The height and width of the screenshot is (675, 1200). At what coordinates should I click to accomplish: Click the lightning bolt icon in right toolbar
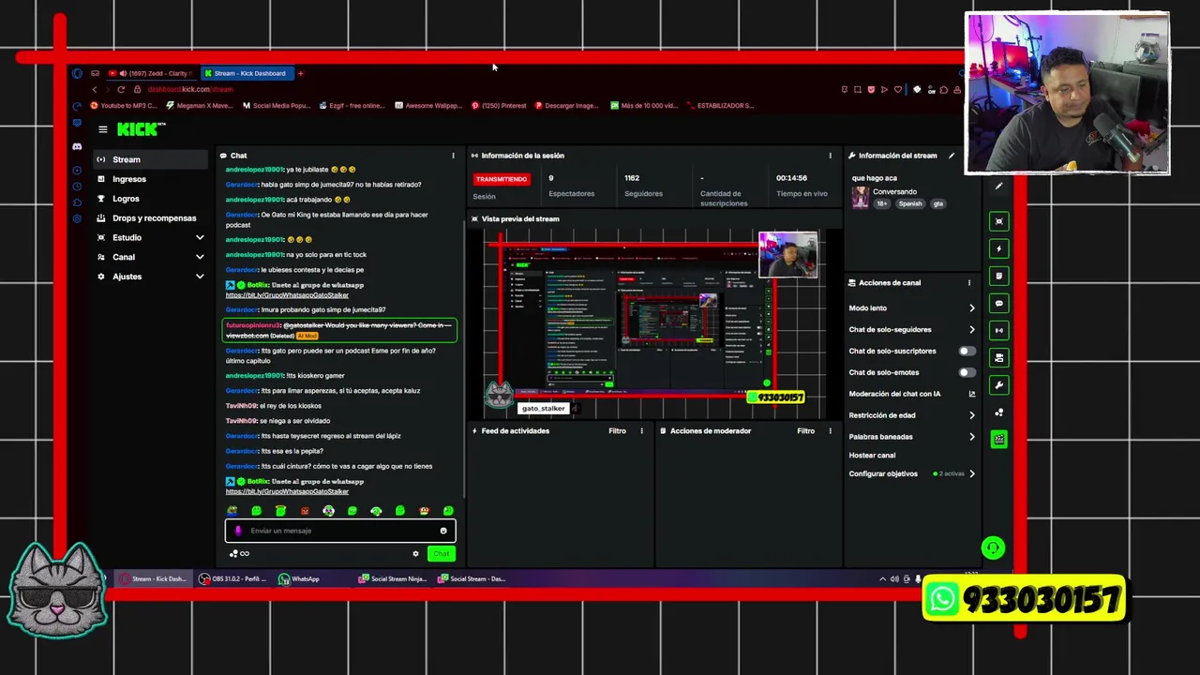[x=999, y=248]
